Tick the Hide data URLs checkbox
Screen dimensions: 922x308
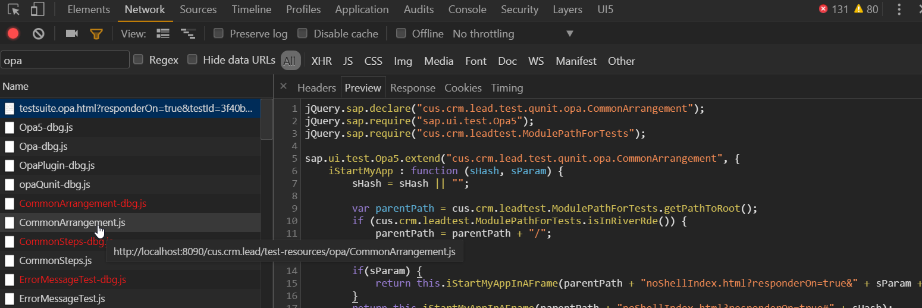tap(192, 59)
